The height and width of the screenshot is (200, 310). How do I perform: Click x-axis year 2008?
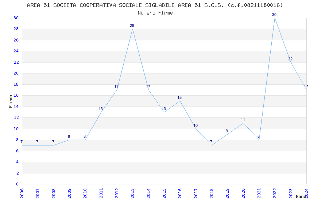pyautogui.click(x=54, y=193)
